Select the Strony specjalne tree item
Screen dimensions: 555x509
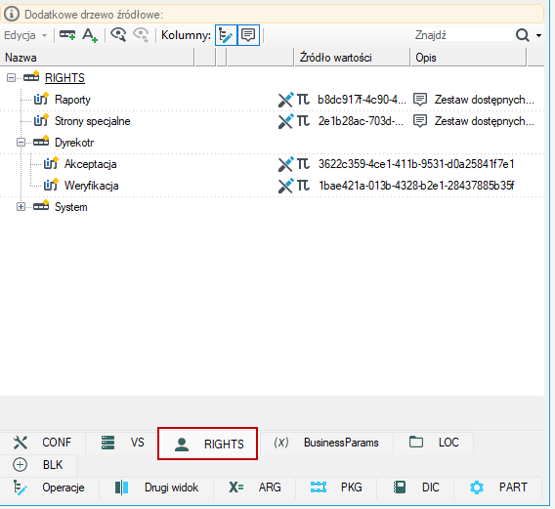click(x=93, y=121)
